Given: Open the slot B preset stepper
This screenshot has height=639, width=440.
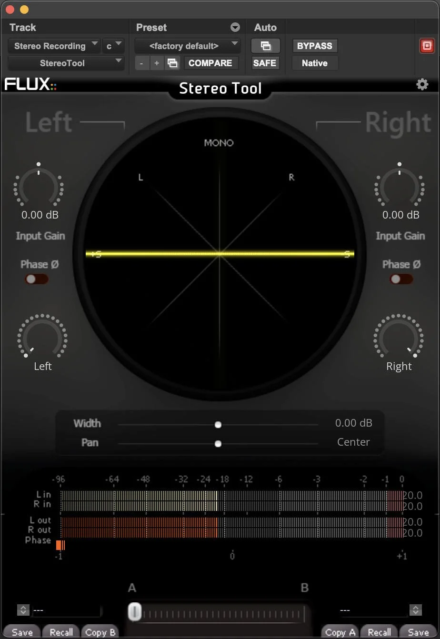Looking at the screenshot, I should 416,610.
